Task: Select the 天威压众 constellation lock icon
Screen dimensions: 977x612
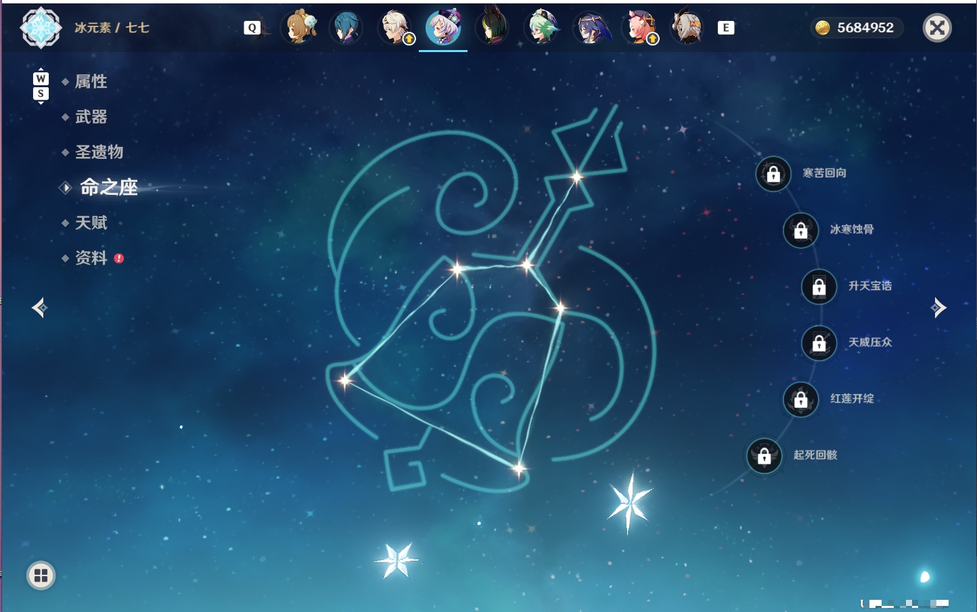Action: point(819,343)
